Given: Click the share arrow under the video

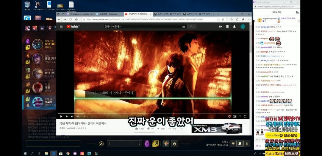Looking at the screenshot, I should click(x=158, y=128).
